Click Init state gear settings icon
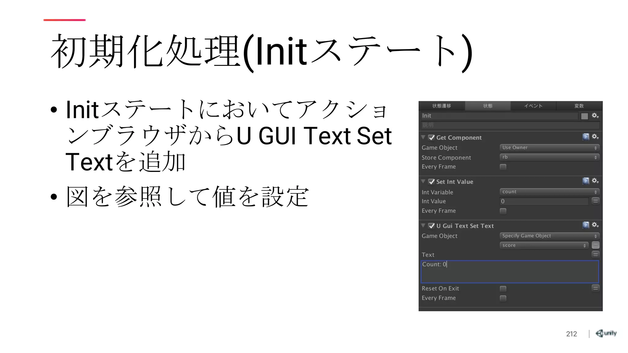Screen dimensions: 628x353 (x=595, y=116)
